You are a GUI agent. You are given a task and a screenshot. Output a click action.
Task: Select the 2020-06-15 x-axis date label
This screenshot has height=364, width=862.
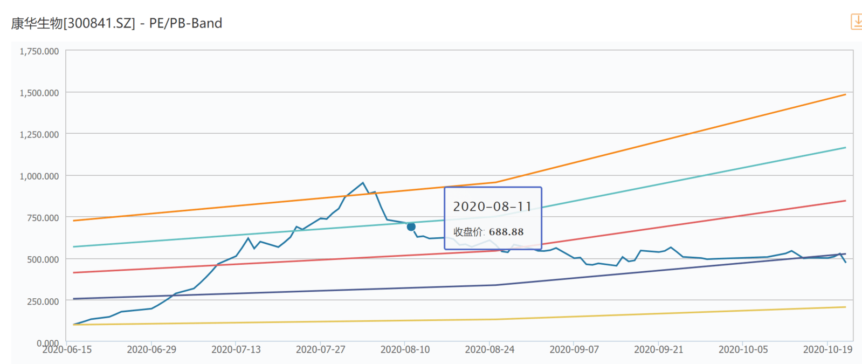point(67,349)
